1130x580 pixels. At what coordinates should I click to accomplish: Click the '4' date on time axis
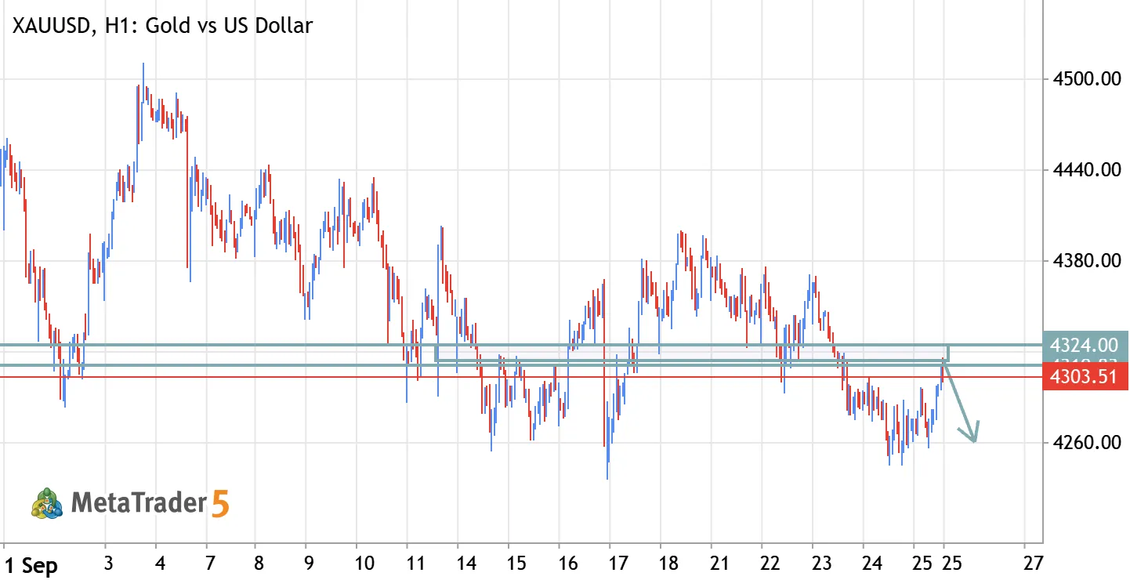coord(160,563)
